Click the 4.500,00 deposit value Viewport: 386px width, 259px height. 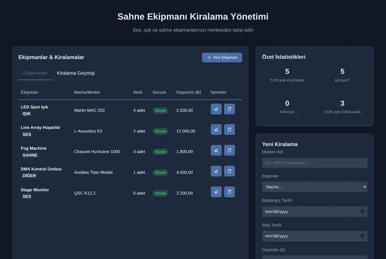[185, 173]
